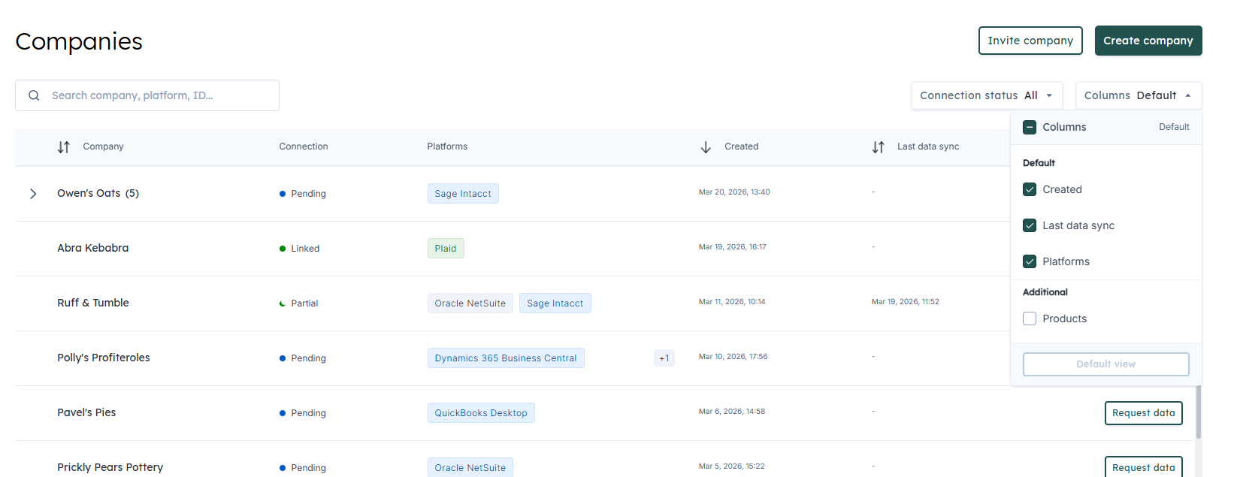Image resolution: width=1237 pixels, height=477 pixels.
Task: Click the QuickBooks Desktop platform tag
Action: [x=481, y=413]
